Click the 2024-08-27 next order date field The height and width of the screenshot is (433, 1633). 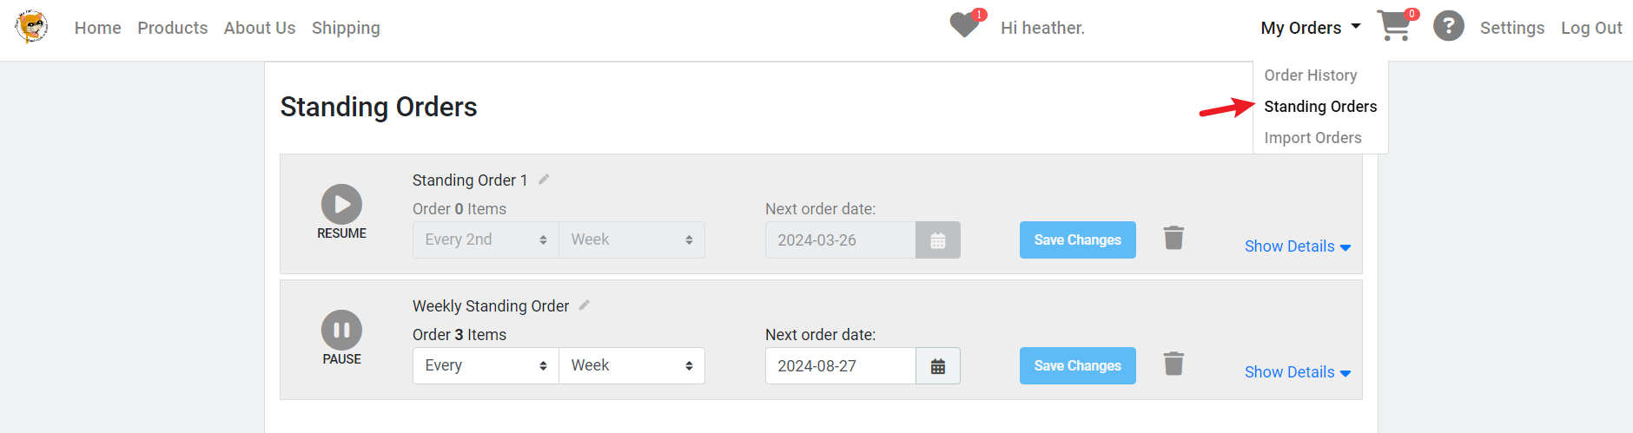tap(841, 366)
